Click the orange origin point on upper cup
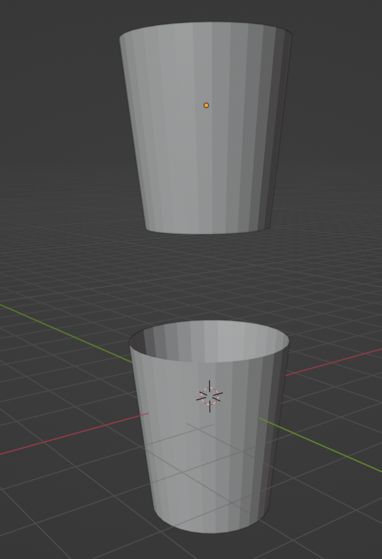Screen dimensions: 382x559 [x=206, y=105]
